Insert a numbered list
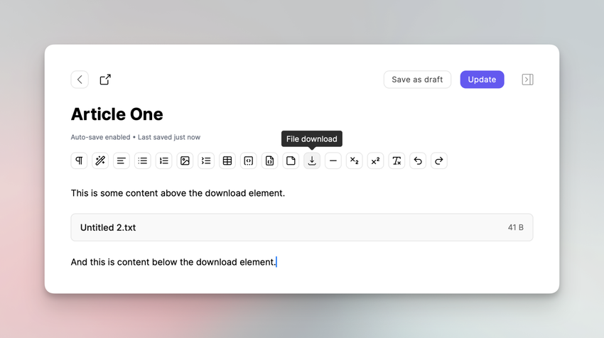Image resolution: width=604 pixels, height=338 pixels. tap(164, 161)
